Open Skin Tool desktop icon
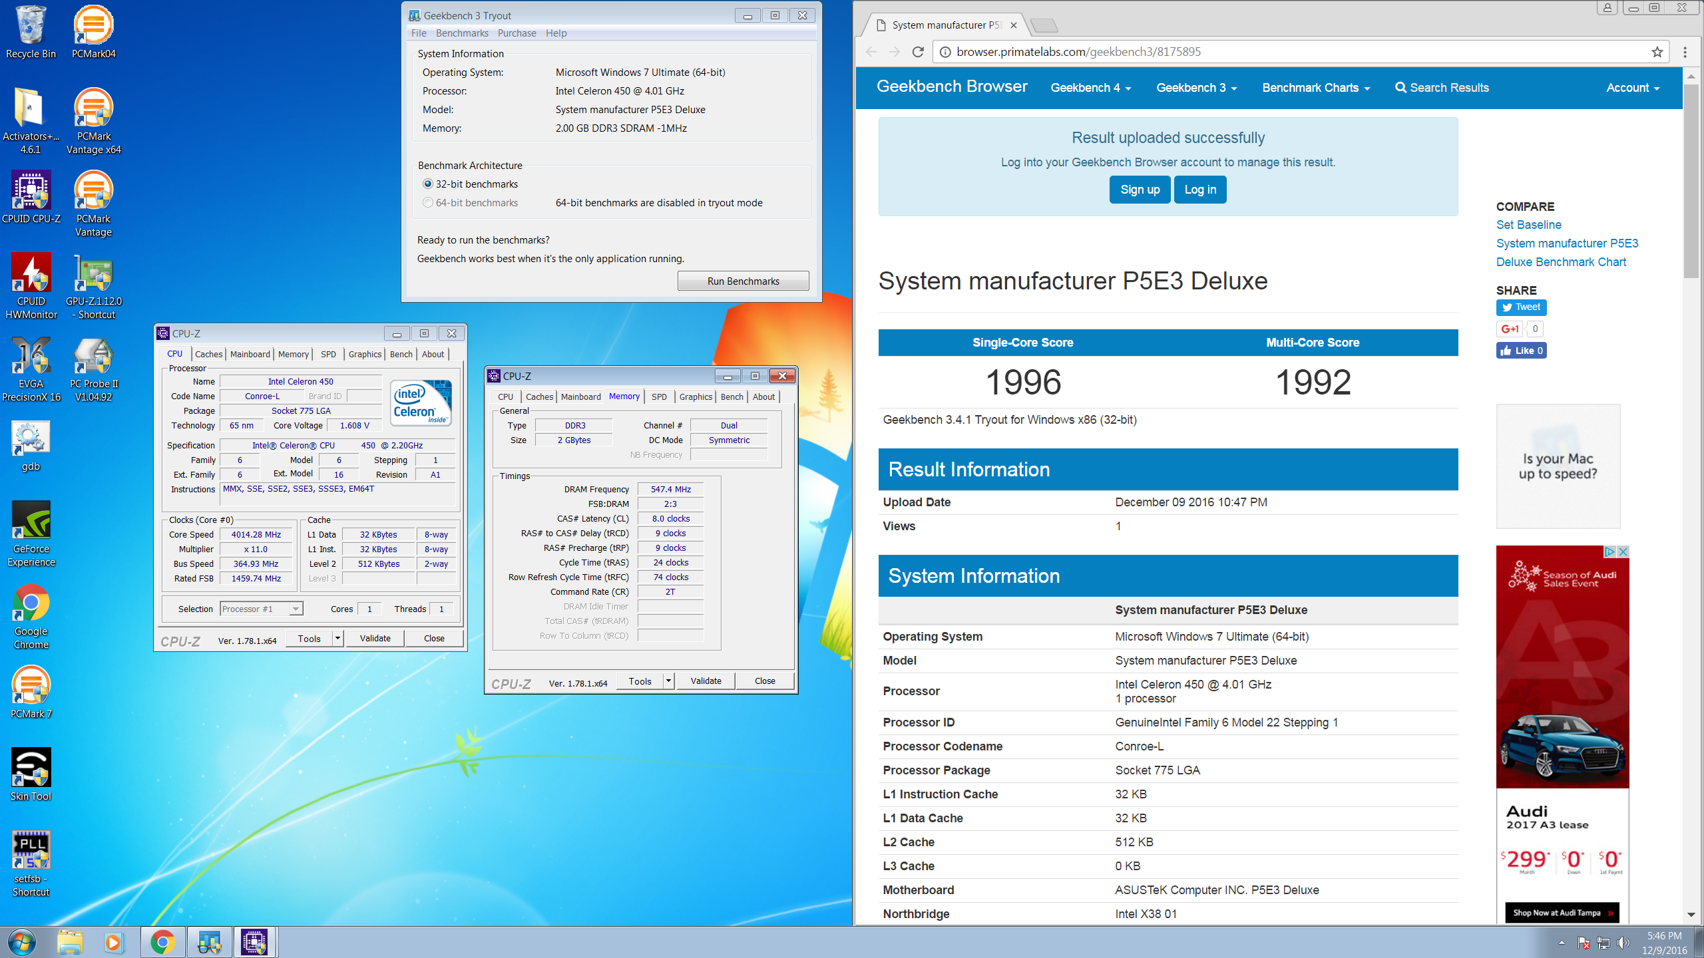Image resolution: width=1704 pixels, height=958 pixels. point(31,774)
